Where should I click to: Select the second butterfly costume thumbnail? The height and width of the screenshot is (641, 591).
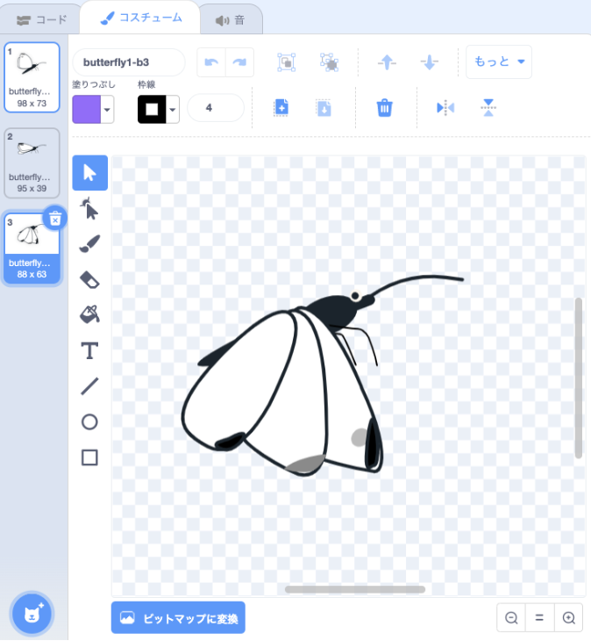pyautogui.click(x=32, y=162)
